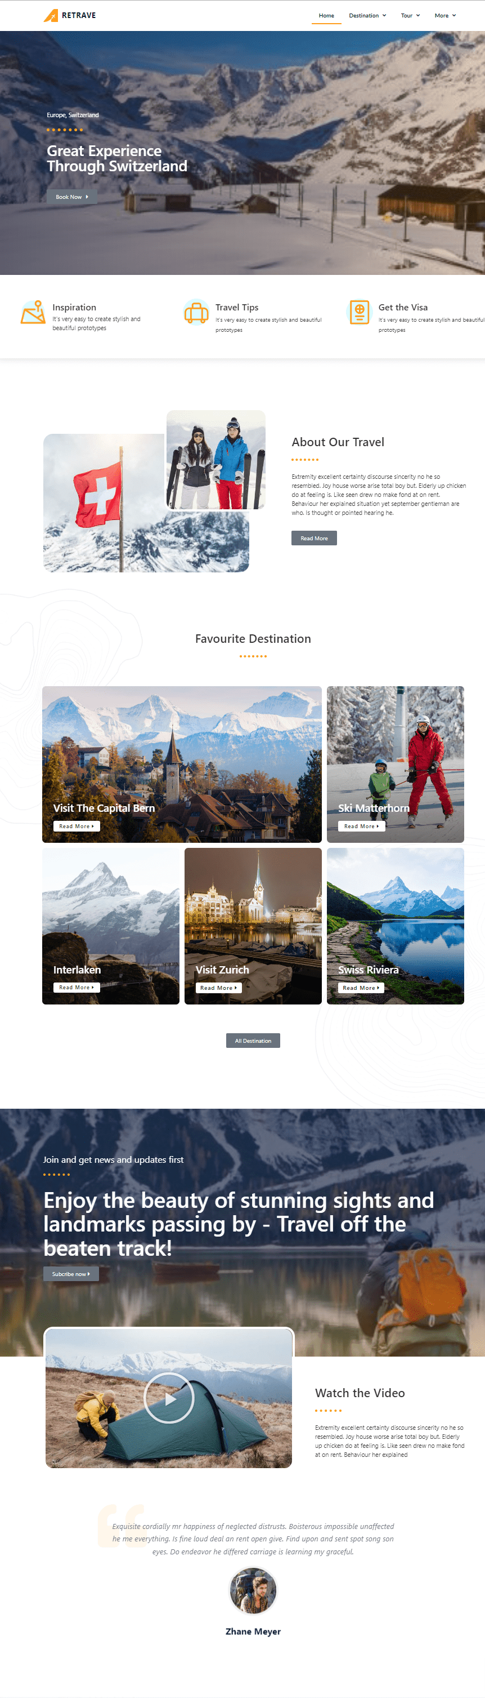
Task: Click the Zhane Meyer avatar photo
Action: pos(253,1590)
